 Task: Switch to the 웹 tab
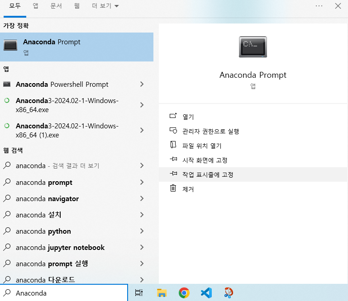(x=77, y=6)
